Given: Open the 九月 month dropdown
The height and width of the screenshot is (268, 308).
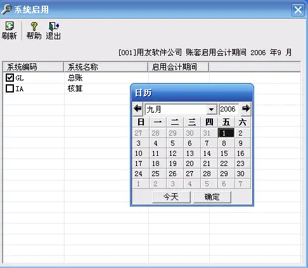Looking at the screenshot, I should coord(211,110).
